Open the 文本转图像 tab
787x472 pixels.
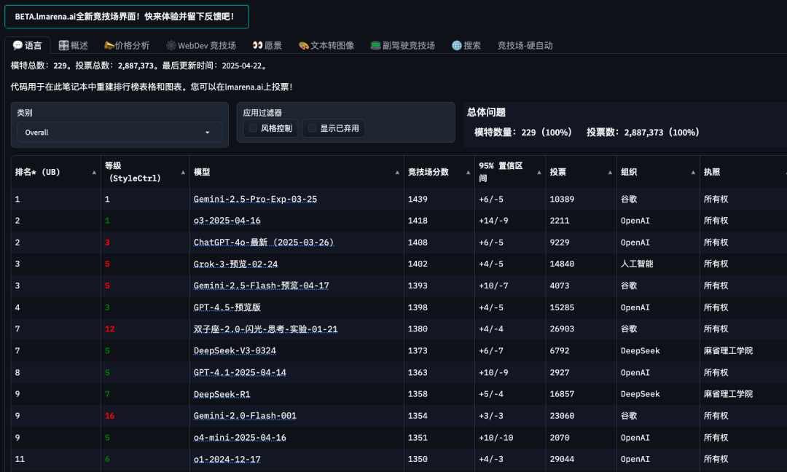[x=326, y=46]
